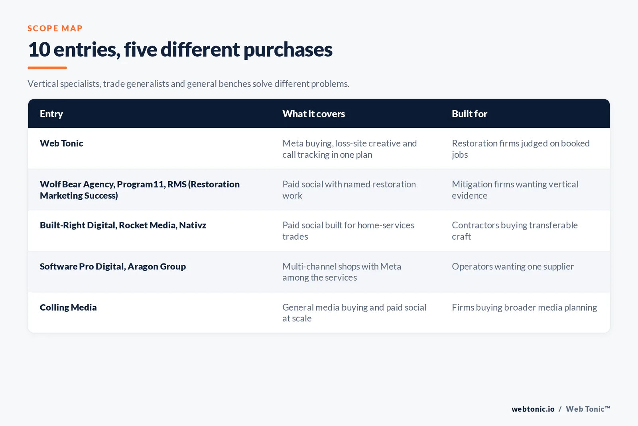Viewport: 638px width, 426px height.
Task: Click the Web Tonic entry name
Action: pyautogui.click(x=61, y=143)
